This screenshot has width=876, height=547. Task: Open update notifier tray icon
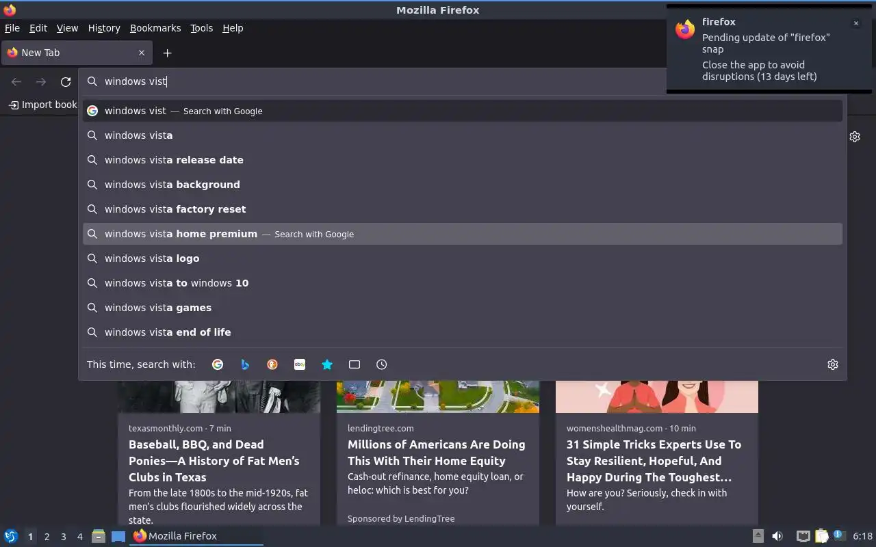coord(839,536)
